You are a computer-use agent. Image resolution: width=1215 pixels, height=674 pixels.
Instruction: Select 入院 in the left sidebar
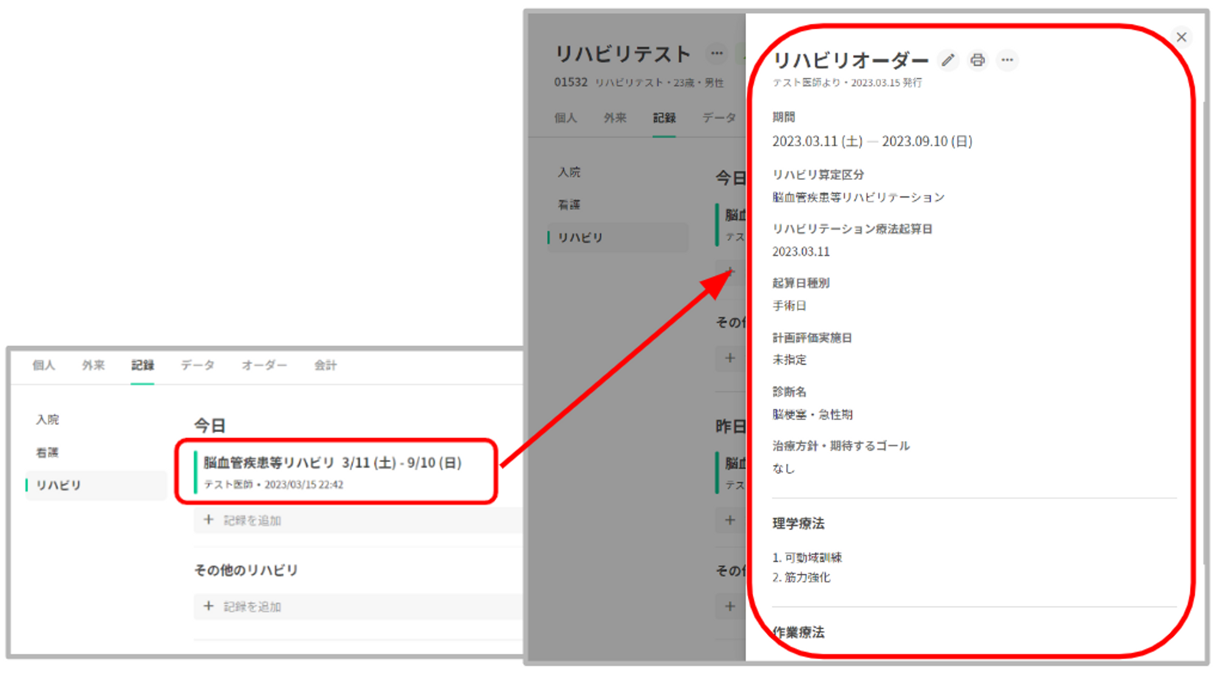click(47, 420)
